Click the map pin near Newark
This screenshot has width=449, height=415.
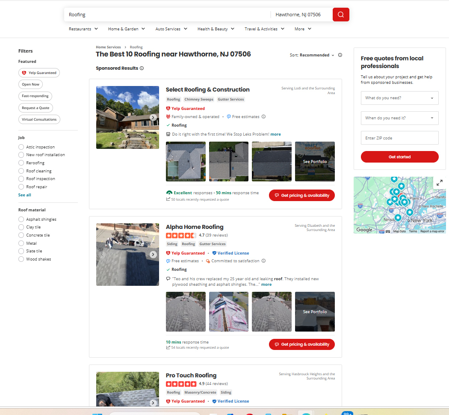[x=398, y=218]
